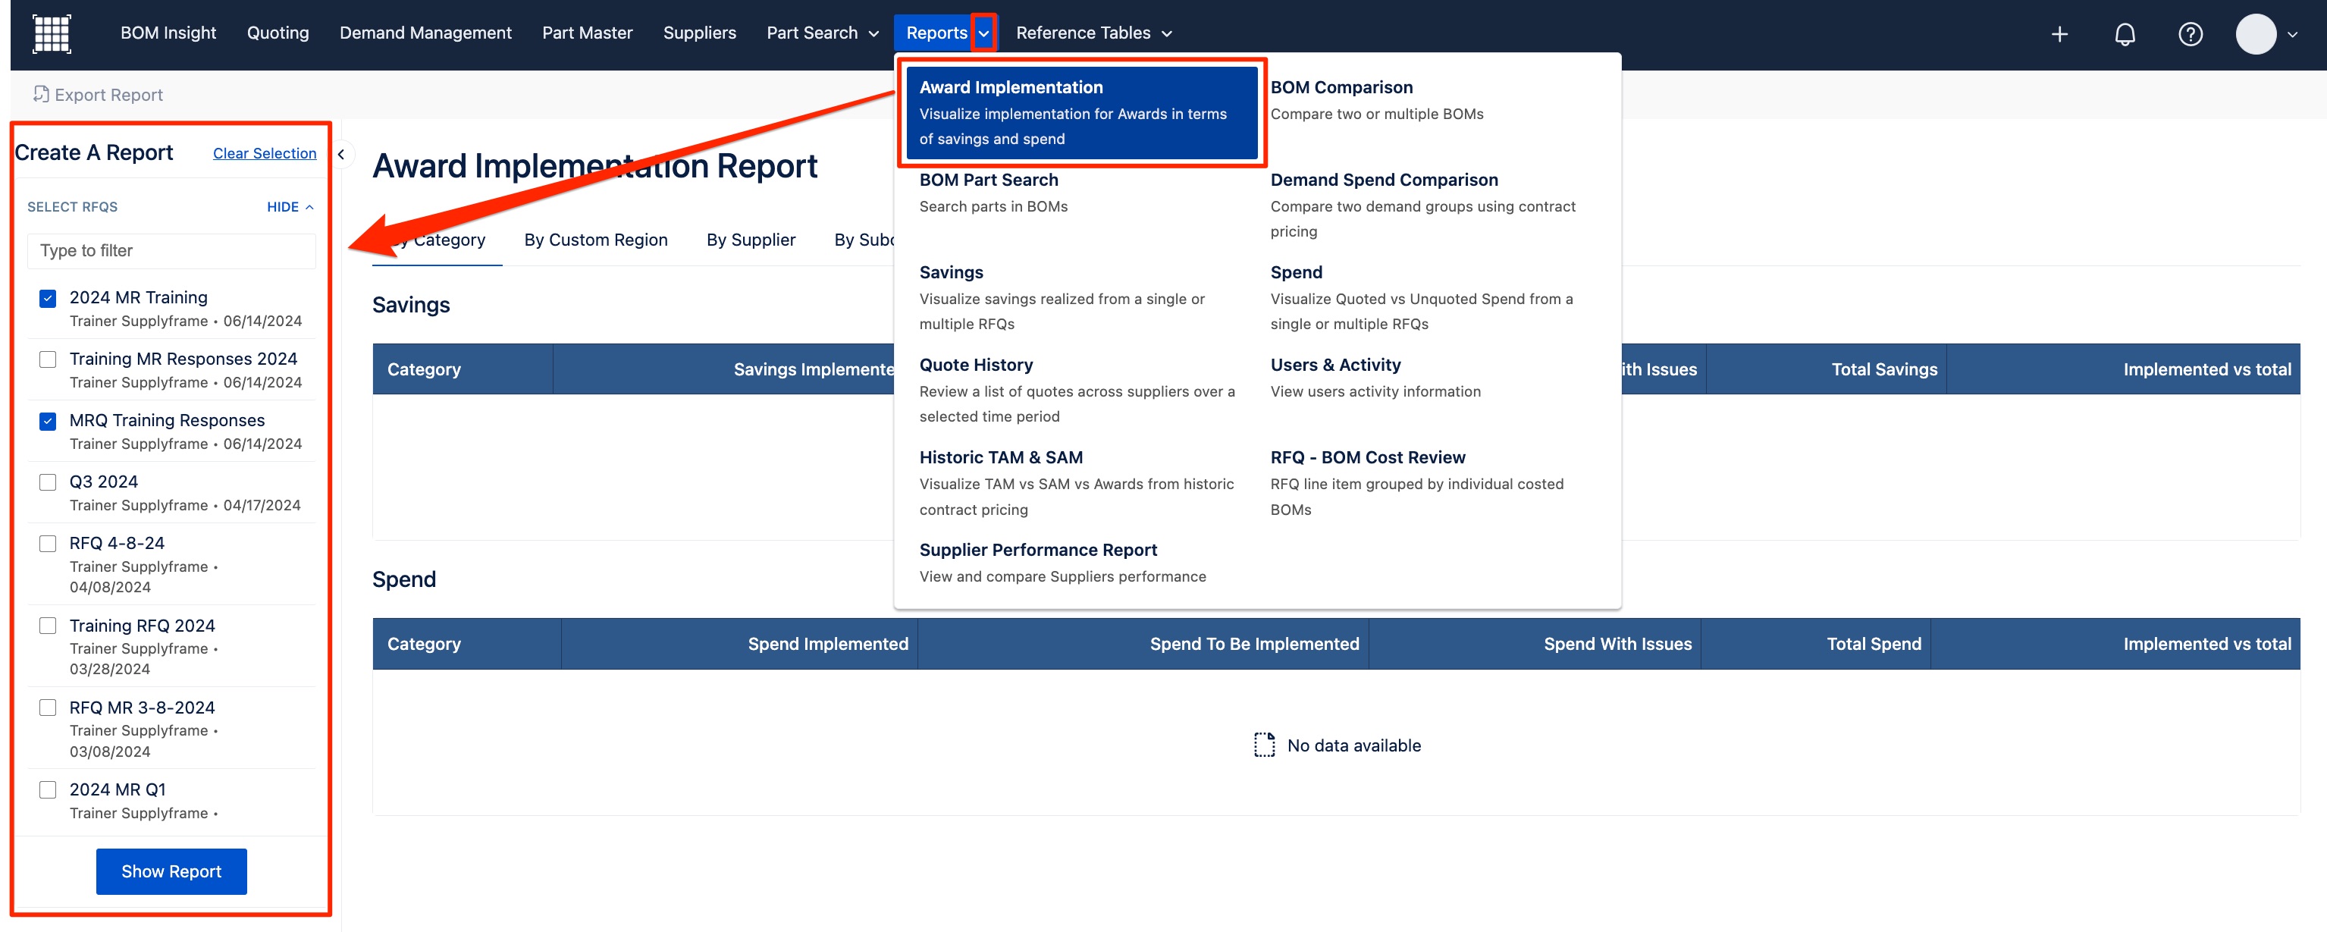The image size is (2327, 932).
Task: Check the Training MR Responses 2024 checkbox
Action: [48, 359]
